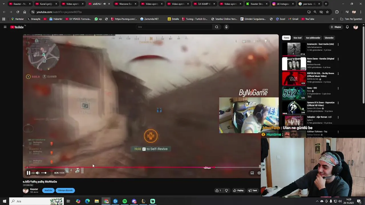Open more options for Notre Dame video
Viewport: 365px width, 205px height.
[x=338, y=59]
